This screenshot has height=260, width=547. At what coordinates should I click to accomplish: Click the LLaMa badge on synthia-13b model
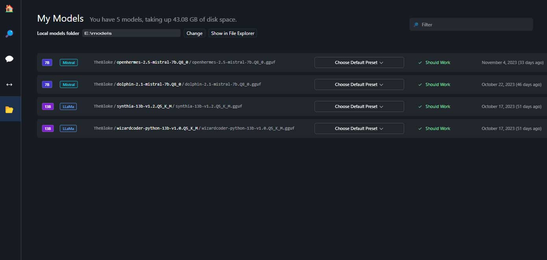click(x=68, y=106)
